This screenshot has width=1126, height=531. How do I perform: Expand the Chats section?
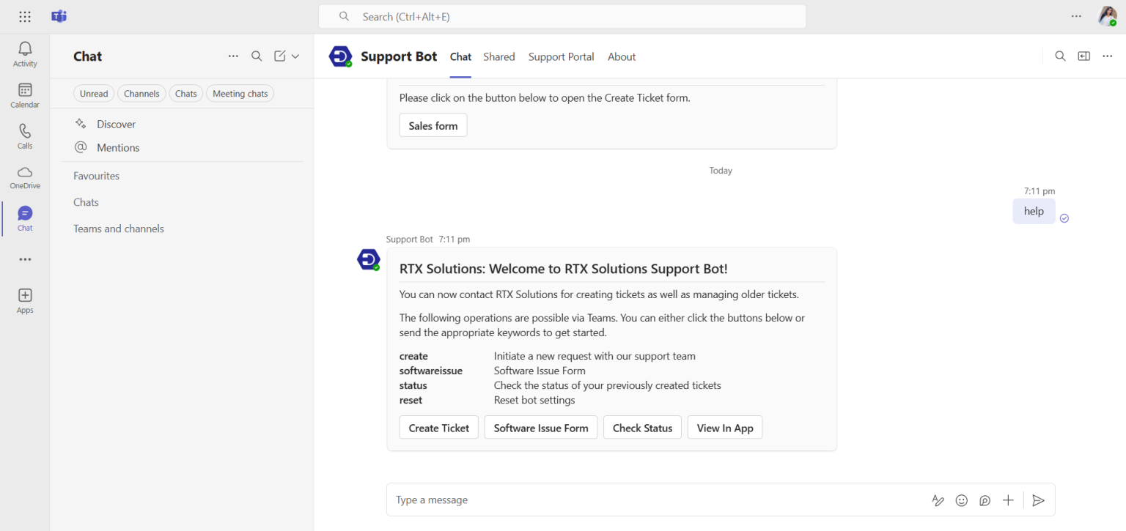(86, 202)
